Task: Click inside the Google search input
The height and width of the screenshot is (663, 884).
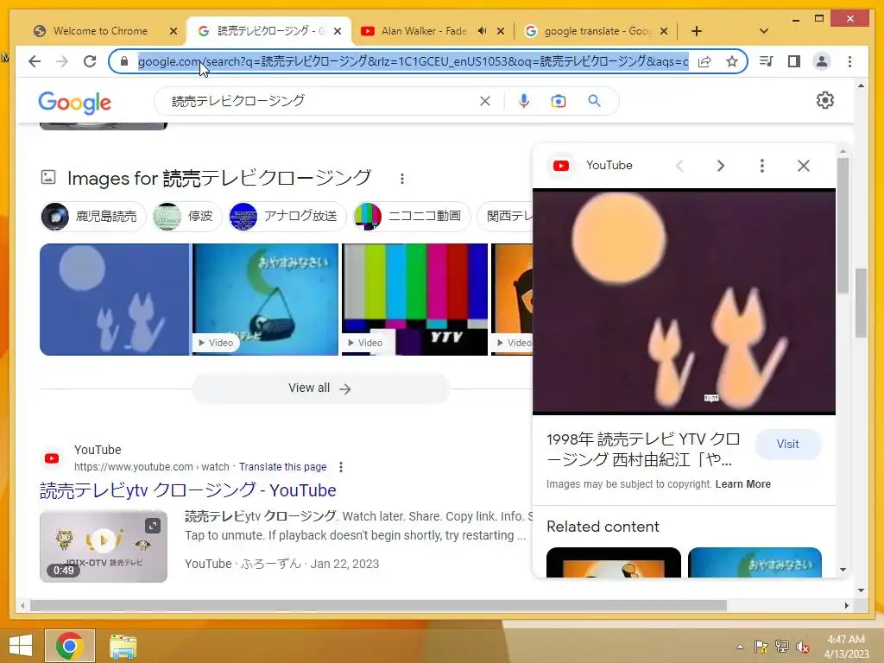Action: 321,101
